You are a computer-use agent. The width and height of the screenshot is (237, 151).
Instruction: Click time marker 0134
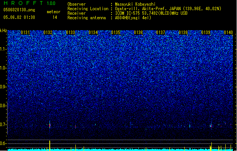tap(93, 32)
